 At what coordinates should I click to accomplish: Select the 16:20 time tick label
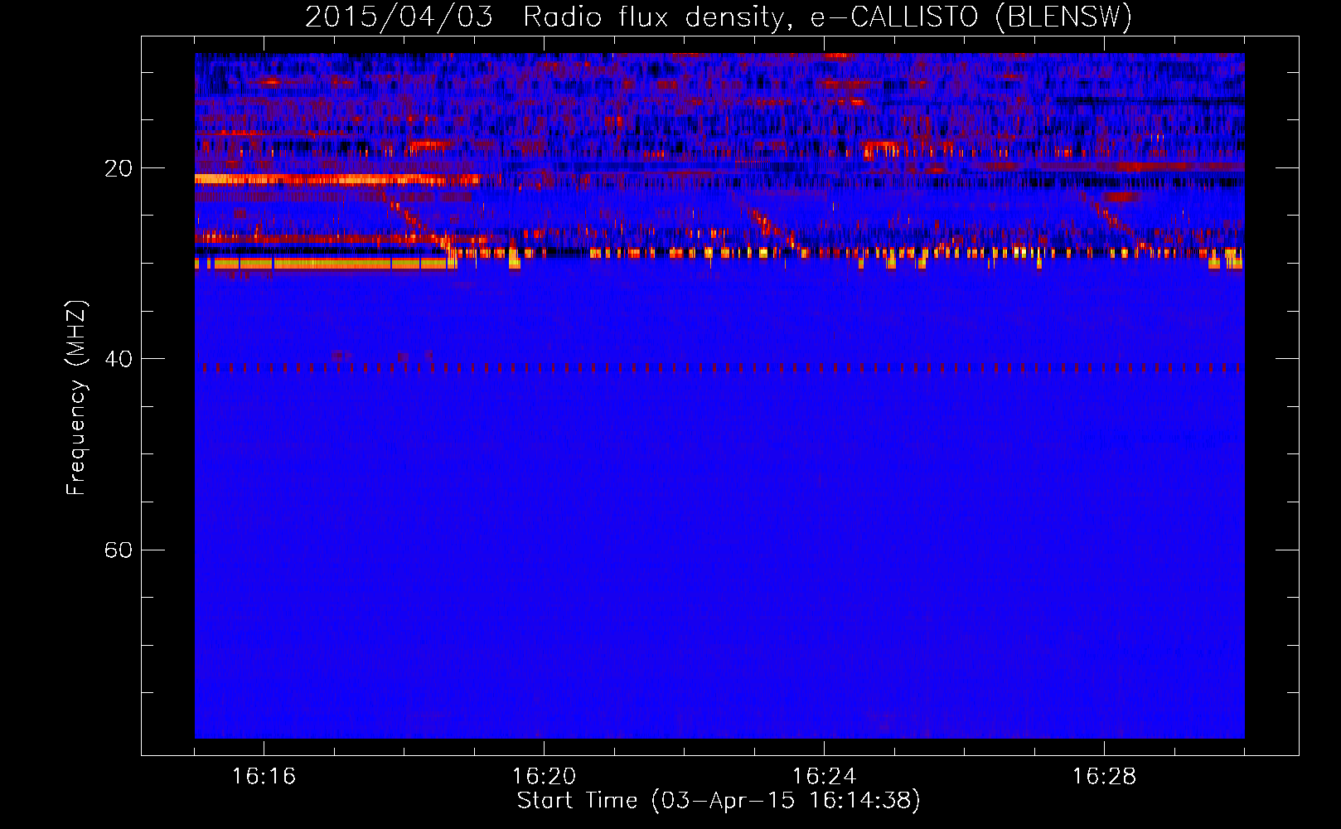(x=544, y=777)
